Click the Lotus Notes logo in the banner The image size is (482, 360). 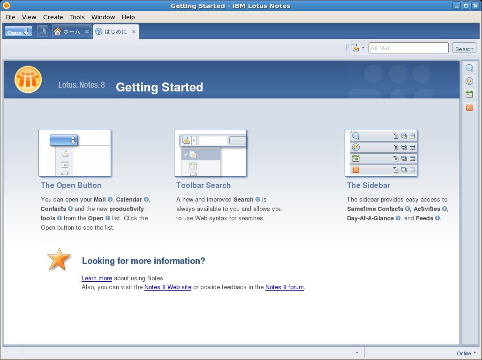point(28,80)
